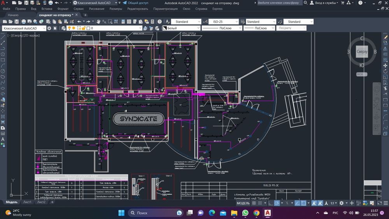389x219 pixels.
Task: Click the Open folder icon in quick access toolbar
Action: [20, 3]
